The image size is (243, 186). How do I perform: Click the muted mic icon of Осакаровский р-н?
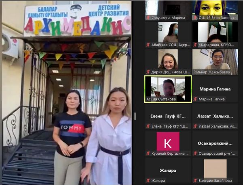[195, 154]
